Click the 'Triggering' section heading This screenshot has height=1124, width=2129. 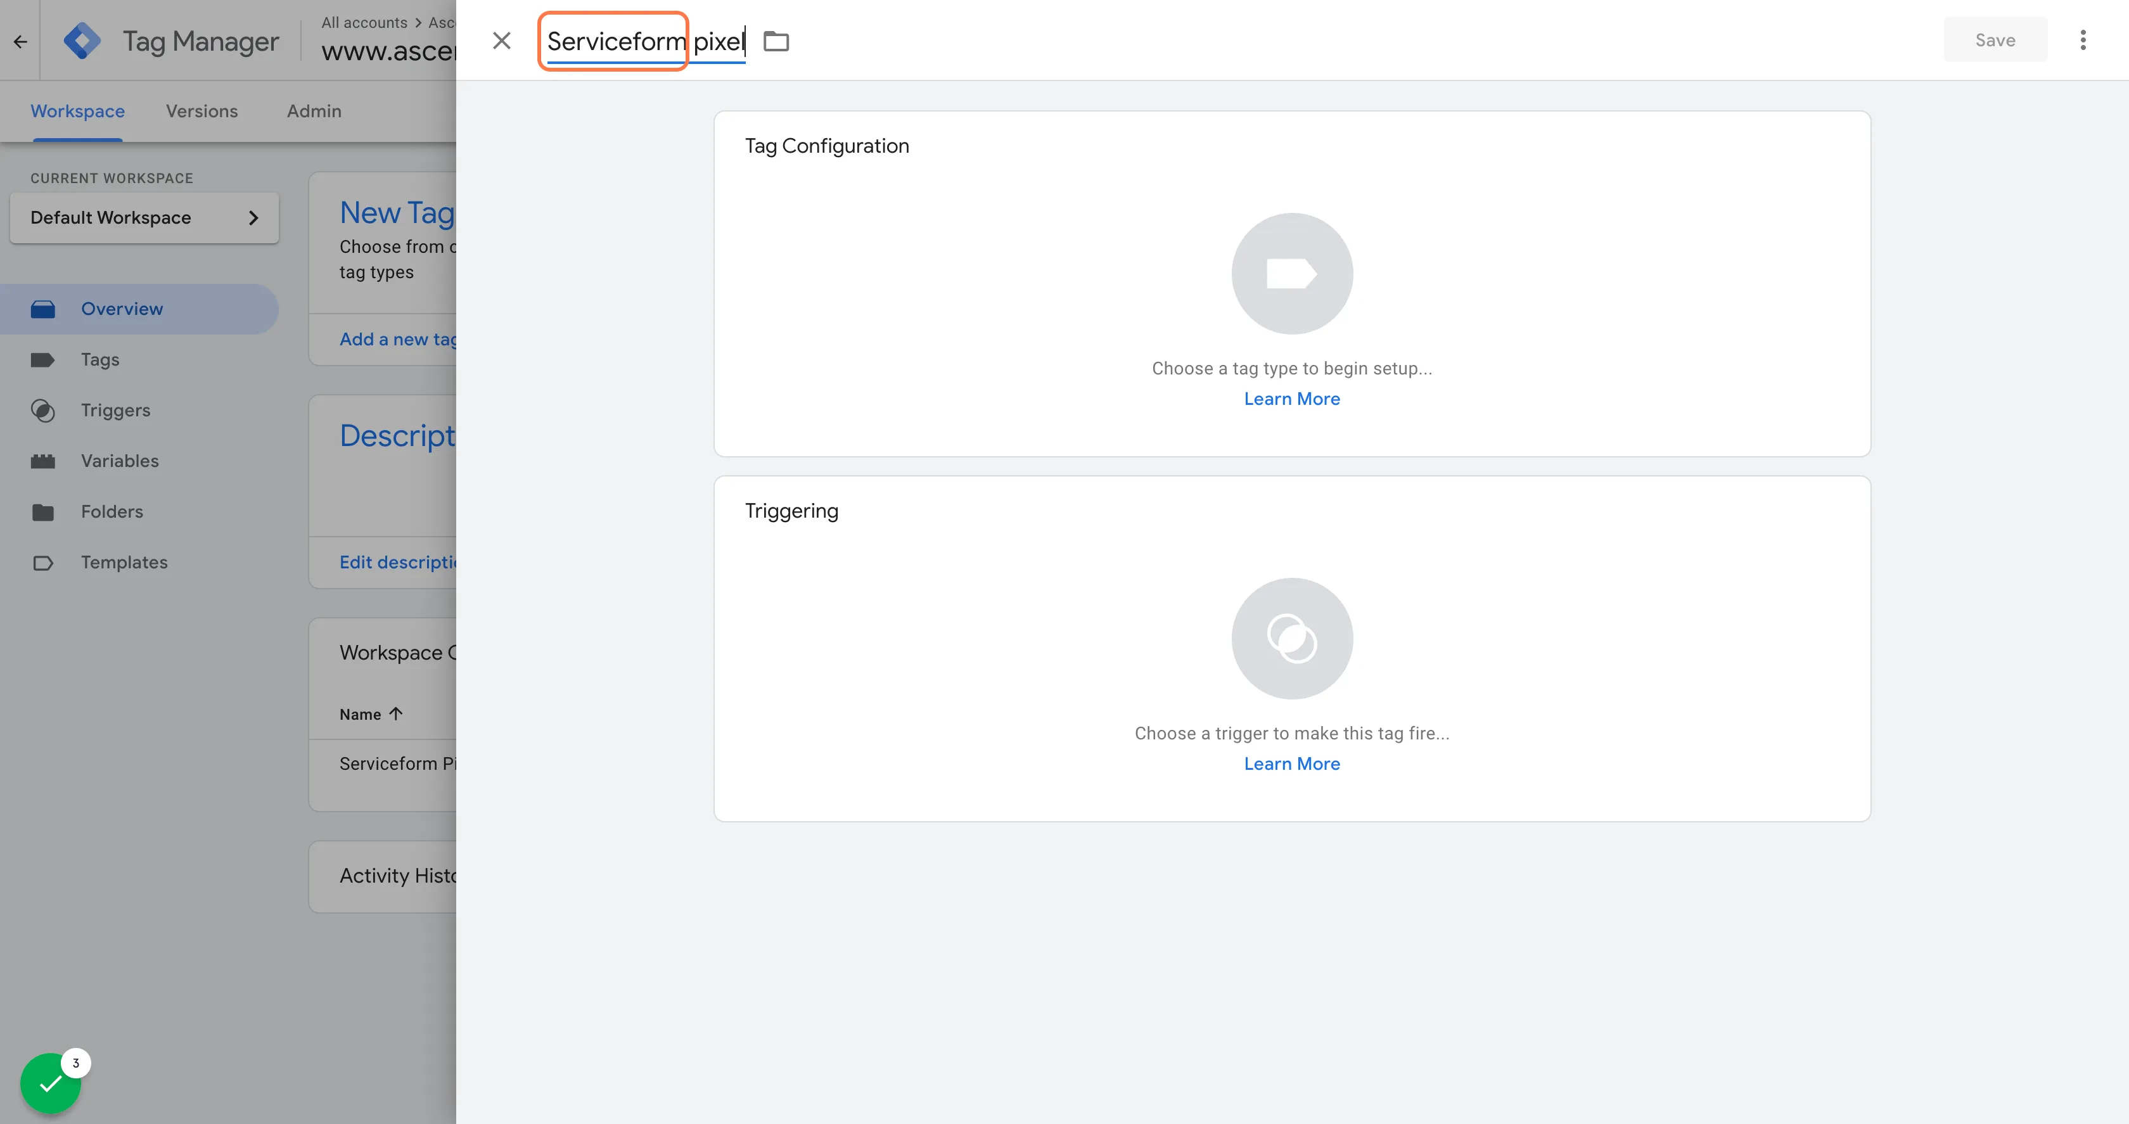click(791, 511)
